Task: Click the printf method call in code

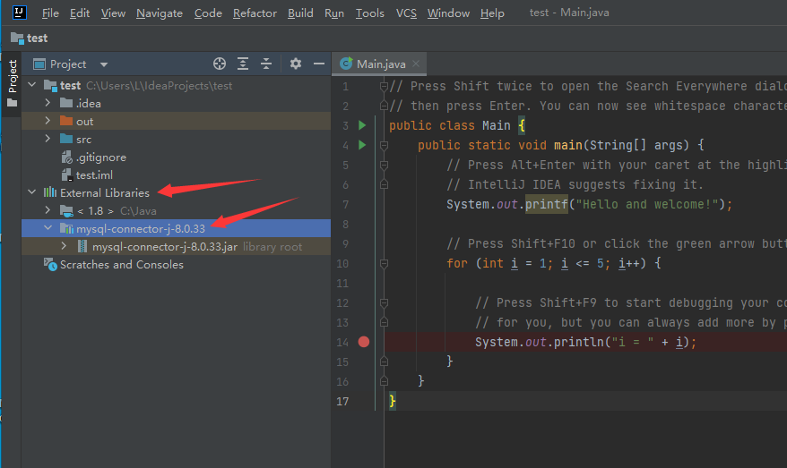Action: point(547,204)
